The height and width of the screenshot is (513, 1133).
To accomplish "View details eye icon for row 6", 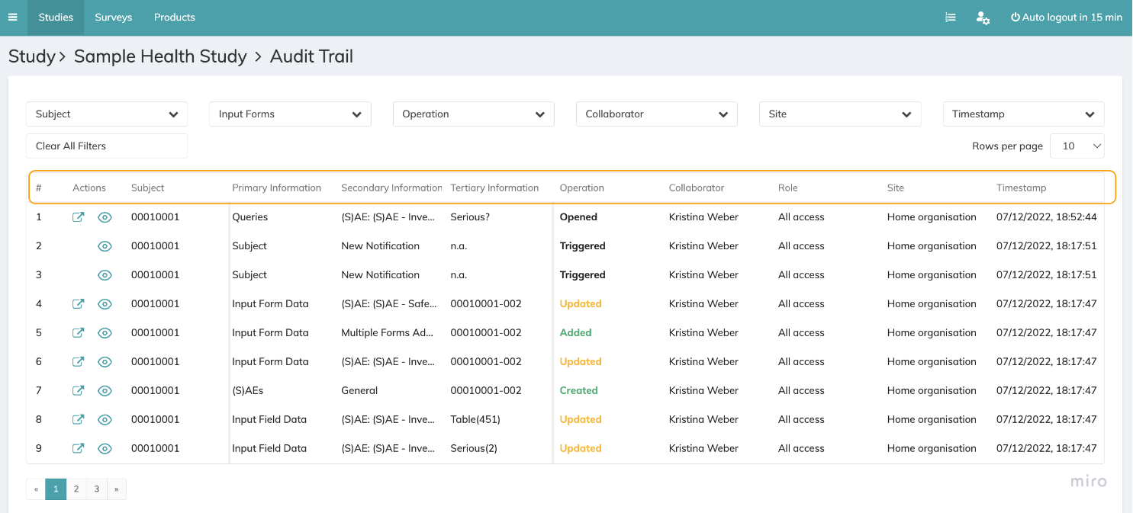I will [105, 362].
